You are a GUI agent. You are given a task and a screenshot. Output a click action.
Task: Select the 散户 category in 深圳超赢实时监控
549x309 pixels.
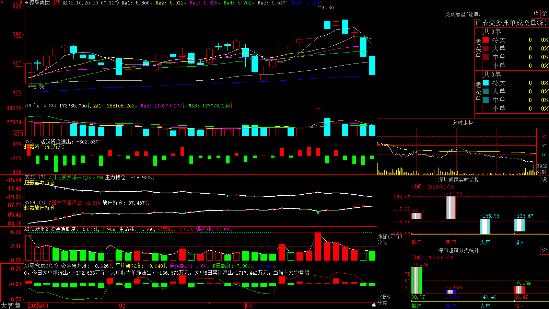point(417,242)
